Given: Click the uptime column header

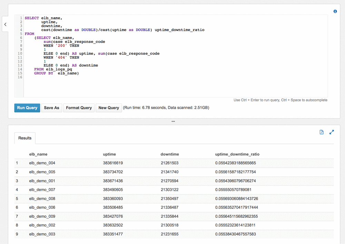Looking at the screenshot, I should 109,154.
